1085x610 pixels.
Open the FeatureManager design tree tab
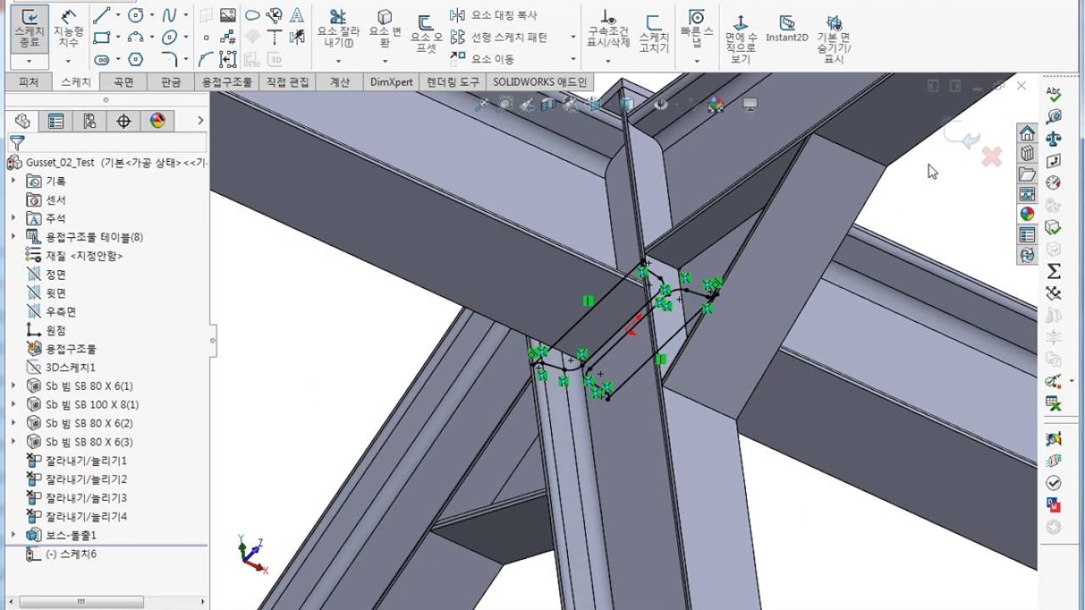click(x=23, y=121)
